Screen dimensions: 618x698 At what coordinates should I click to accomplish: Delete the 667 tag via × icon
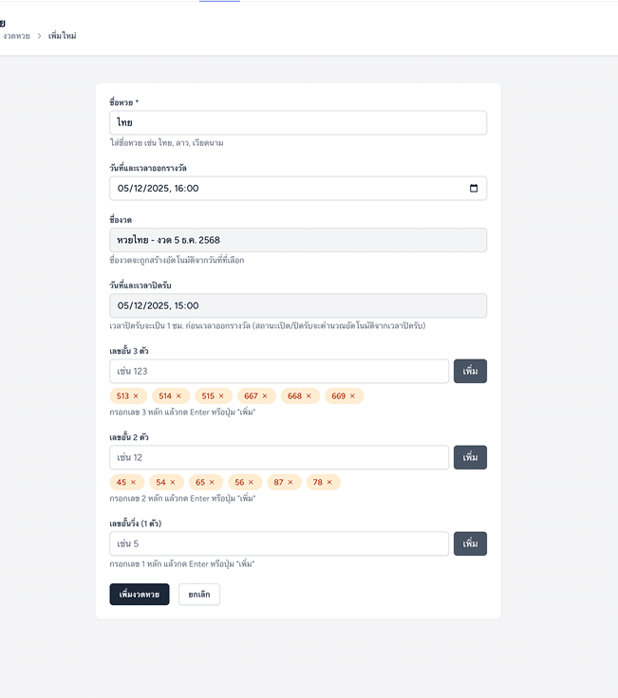point(265,395)
